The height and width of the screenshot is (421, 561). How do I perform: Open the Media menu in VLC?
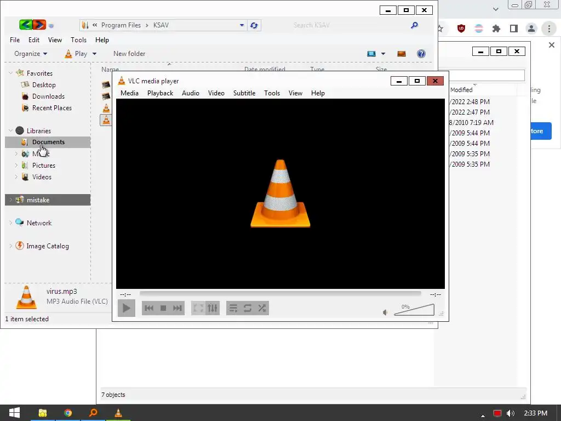point(129,93)
